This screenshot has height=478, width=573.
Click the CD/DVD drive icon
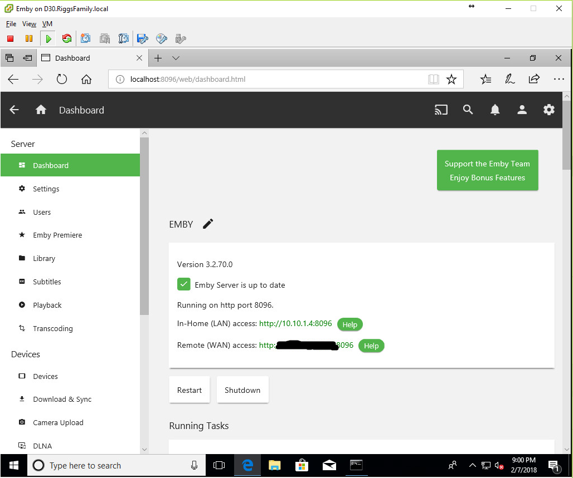point(162,38)
